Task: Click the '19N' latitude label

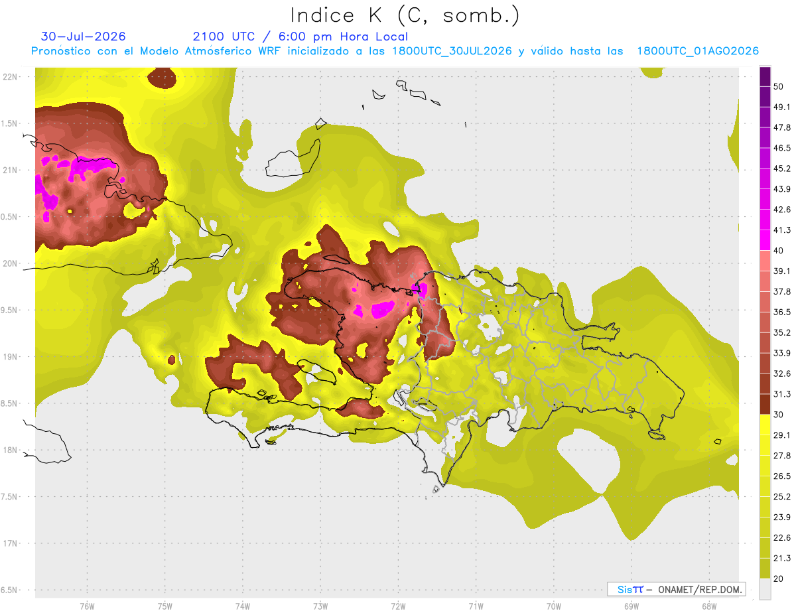Action: tap(9, 356)
